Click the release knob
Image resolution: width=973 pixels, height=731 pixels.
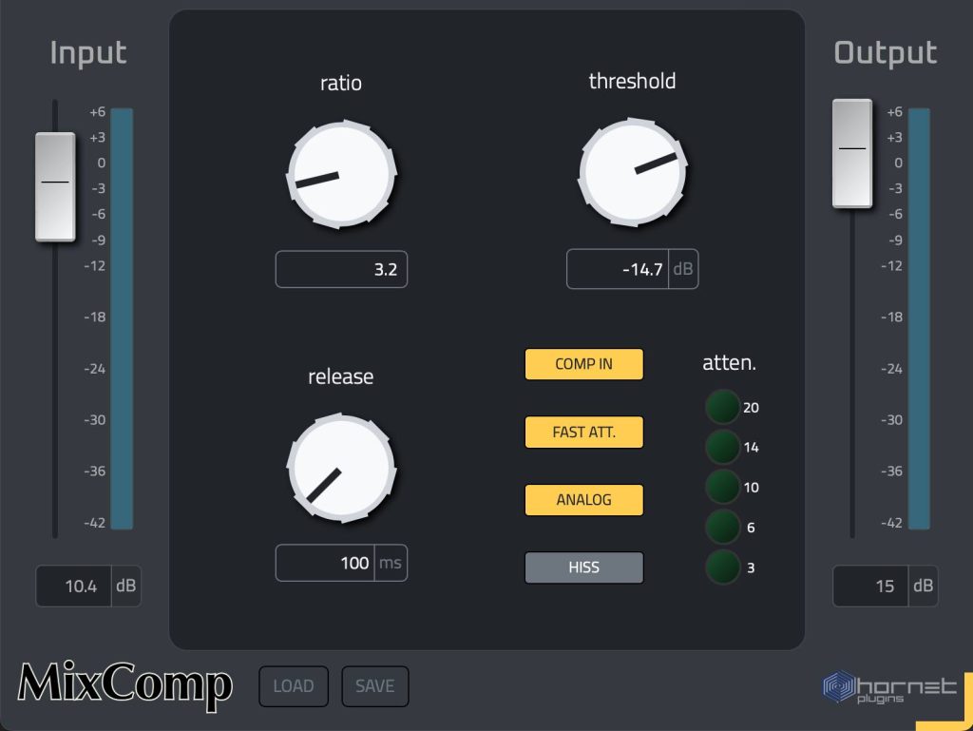point(341,467)
